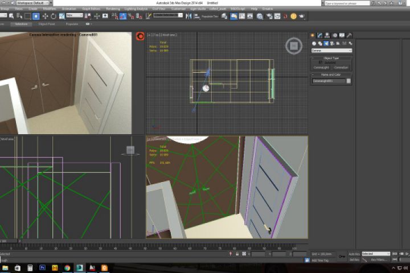Open the Modifiers menu
The width and height of the screenshot is (410, 273).
pyautogui.click(x=49, y=9)
